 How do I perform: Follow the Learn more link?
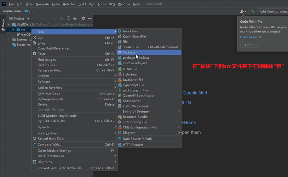(248, 37)
